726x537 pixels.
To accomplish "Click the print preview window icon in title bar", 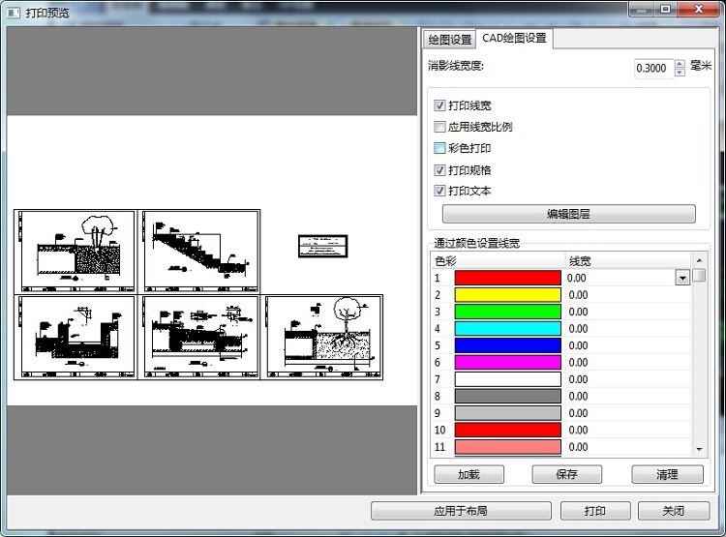I will coord(15,13).
